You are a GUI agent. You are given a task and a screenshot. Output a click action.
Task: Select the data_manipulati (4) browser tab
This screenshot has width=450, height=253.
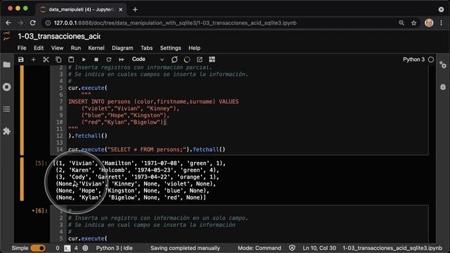click(82, 9)
